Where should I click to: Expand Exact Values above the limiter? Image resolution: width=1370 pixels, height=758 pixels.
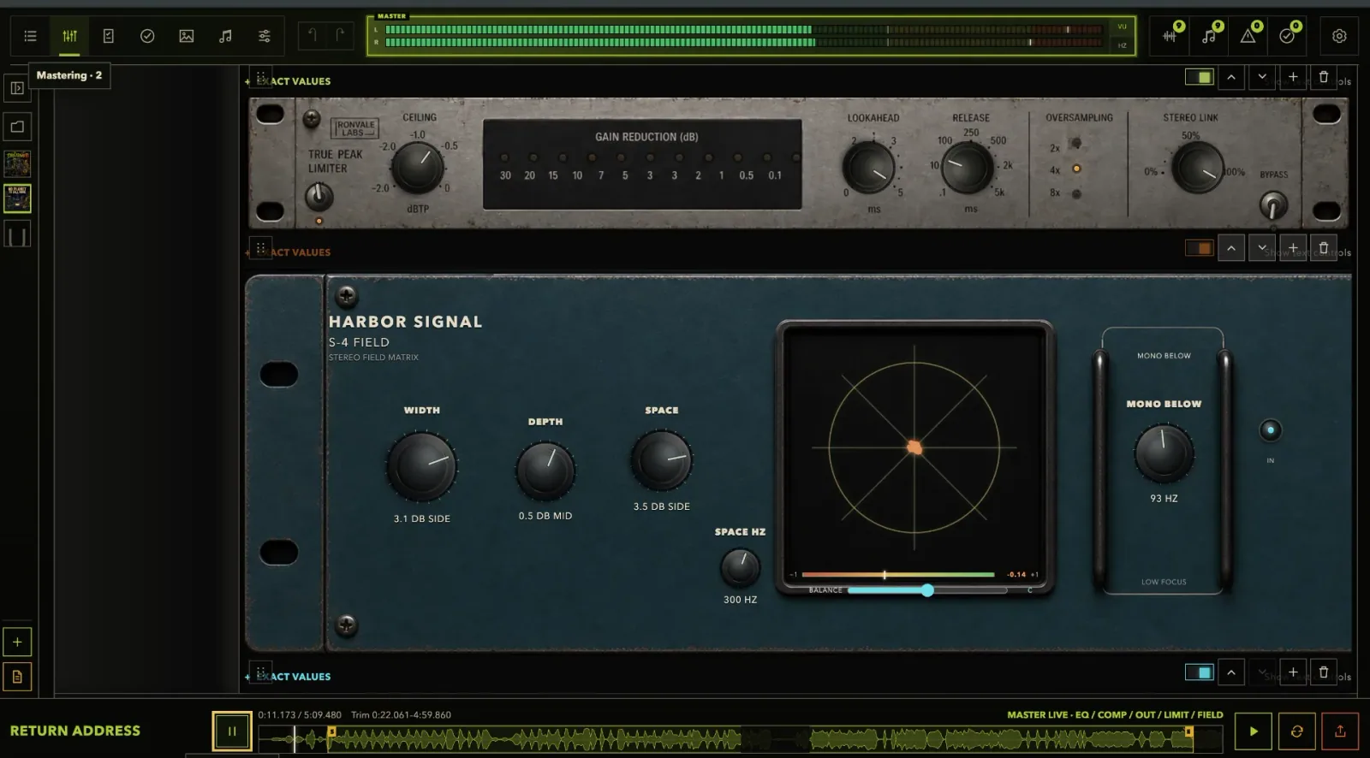pos(289,81)
